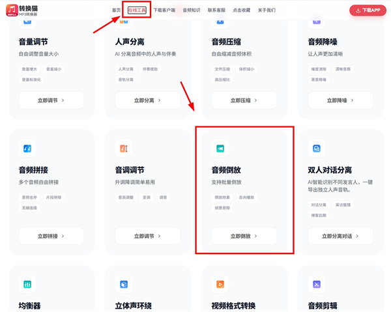Screen dimensions: 391x312
Task: Click the 伴奏提取 tag
Action: (150, 69)
